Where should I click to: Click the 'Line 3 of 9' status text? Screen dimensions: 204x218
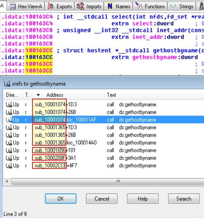[x=15, y=214]
